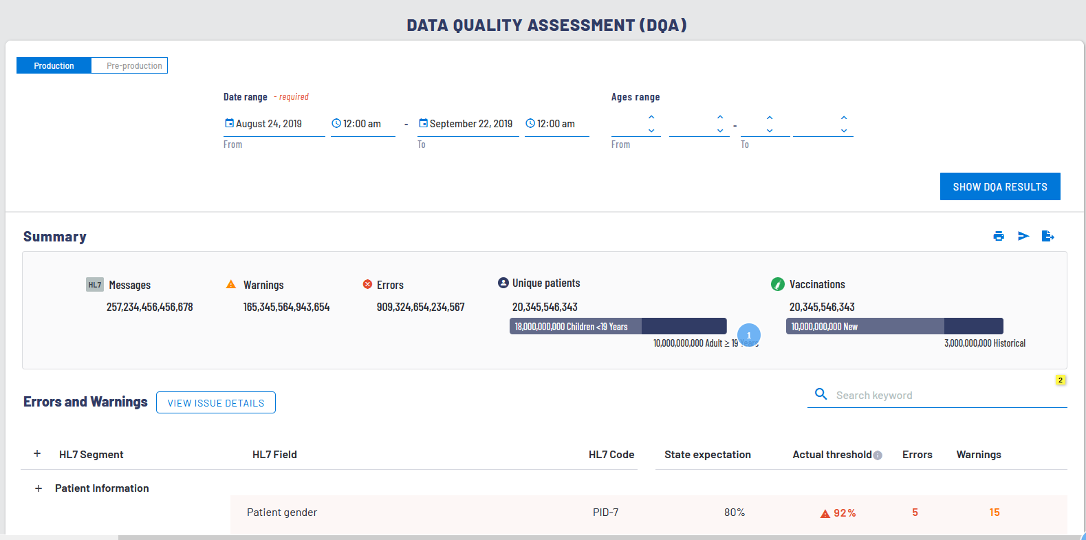The width and height of the screenshot is (1086, 540).
Task: Expand all HL7 Segment rows
Action: point(37,454)
